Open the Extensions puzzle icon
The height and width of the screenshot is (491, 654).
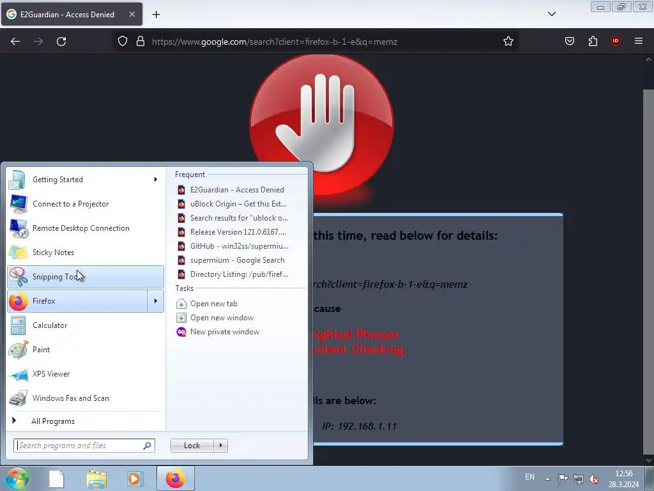point(593,41)
